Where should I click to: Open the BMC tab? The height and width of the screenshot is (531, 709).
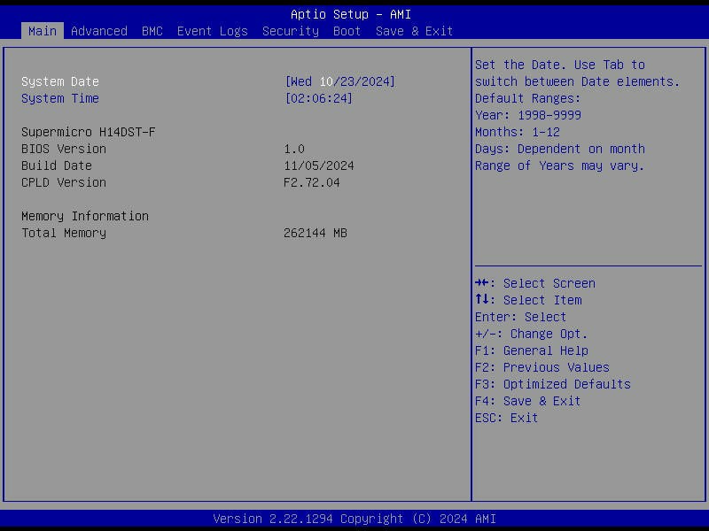tap(151, 31)
